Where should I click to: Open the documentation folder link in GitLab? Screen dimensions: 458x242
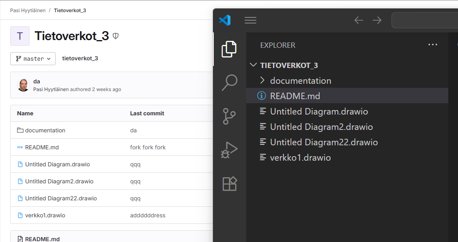pyautogui.click(x=45, y=130)
